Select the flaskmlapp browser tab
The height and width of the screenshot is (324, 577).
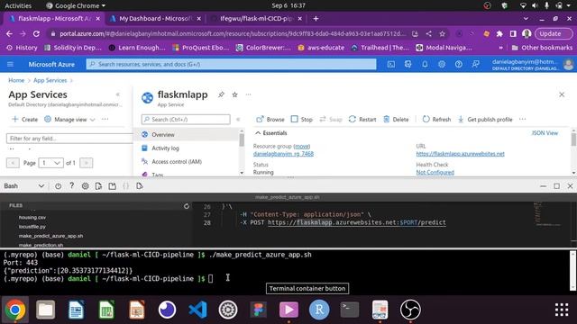pos(54,18)
